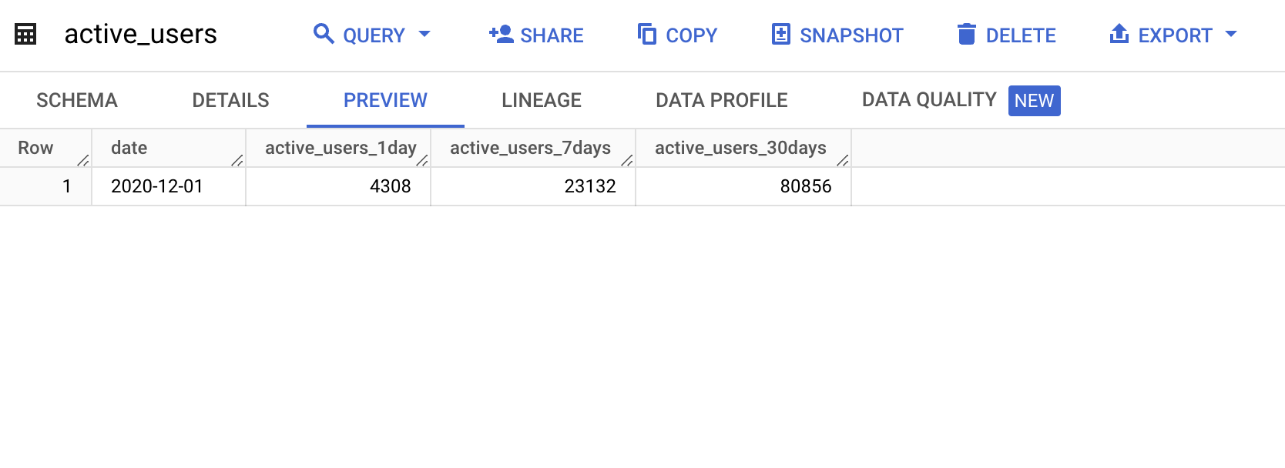Click the resize handle on date column
Image resolution: width=1285 pixels, height=468 pixels.
tap(237, 160)
